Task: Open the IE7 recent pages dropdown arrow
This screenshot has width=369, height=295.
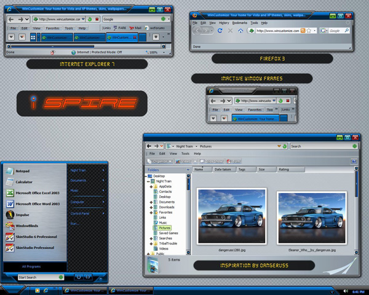Action: pos(27,19)
